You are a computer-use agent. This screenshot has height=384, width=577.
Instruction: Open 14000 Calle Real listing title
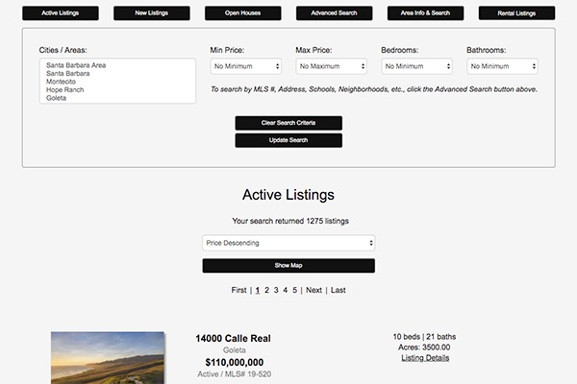click(x=234, y=339)
